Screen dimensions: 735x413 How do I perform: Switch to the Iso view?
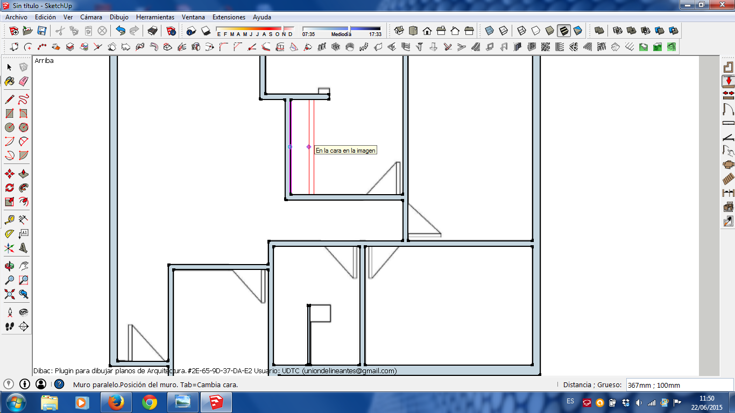coord(399,31)
